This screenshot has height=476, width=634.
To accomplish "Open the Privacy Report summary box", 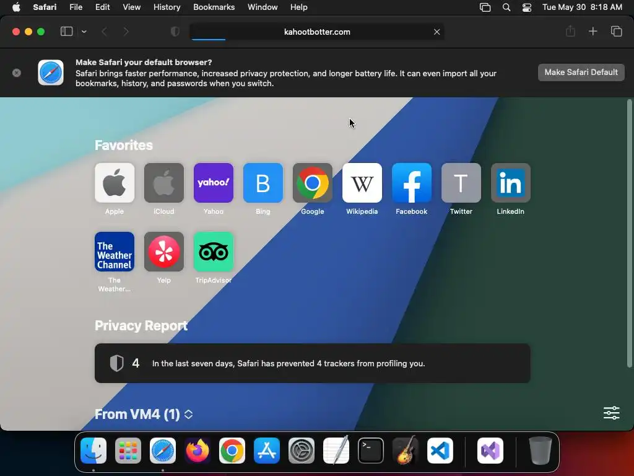I will coord(313,363).
